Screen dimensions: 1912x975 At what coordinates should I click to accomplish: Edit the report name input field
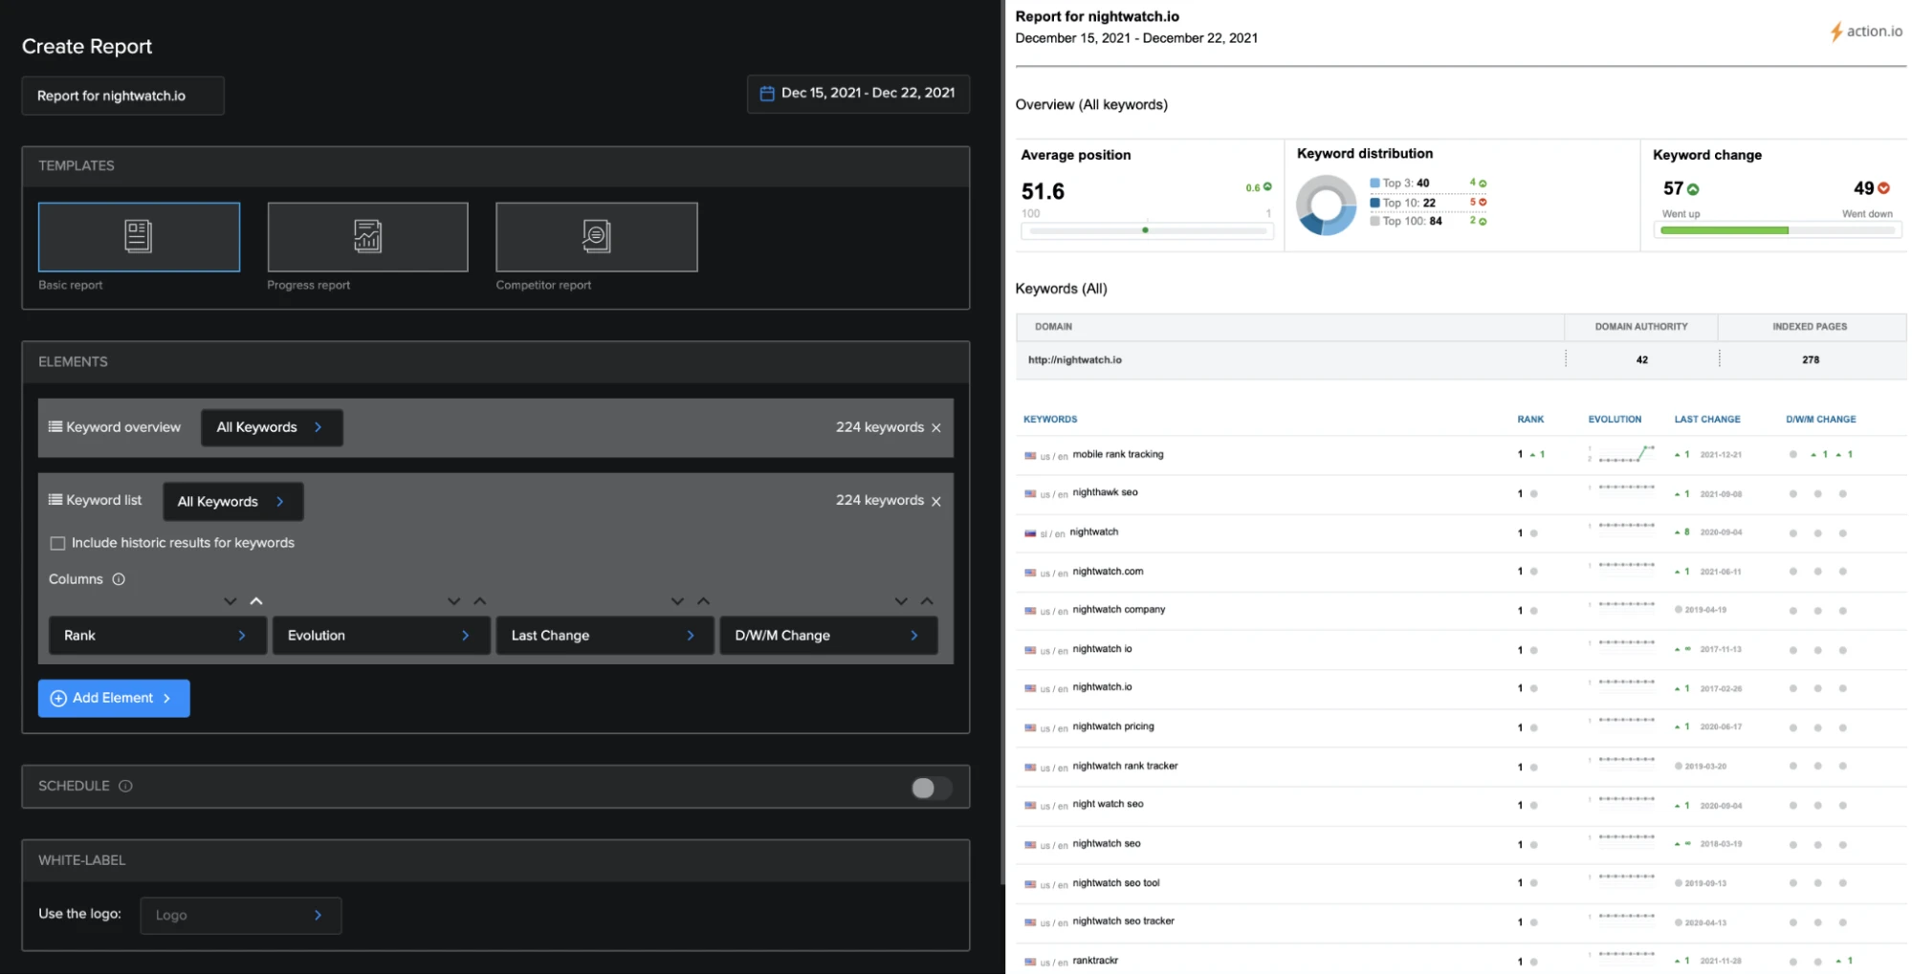[122, 96]
